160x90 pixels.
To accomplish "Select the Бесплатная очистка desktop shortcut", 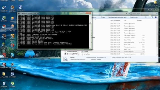I will coord(4,9).
